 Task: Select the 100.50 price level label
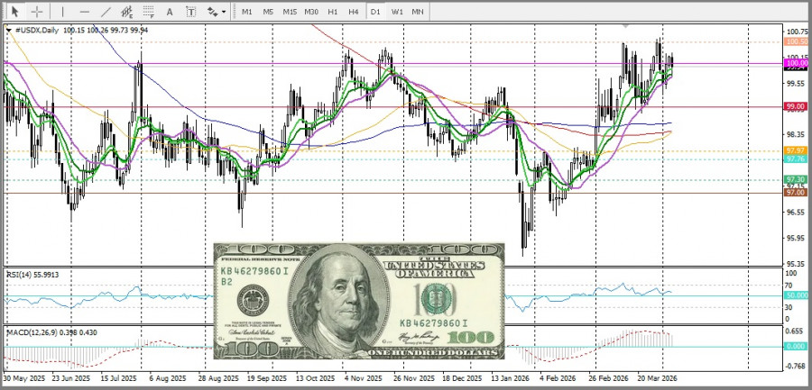coord(796,42)
